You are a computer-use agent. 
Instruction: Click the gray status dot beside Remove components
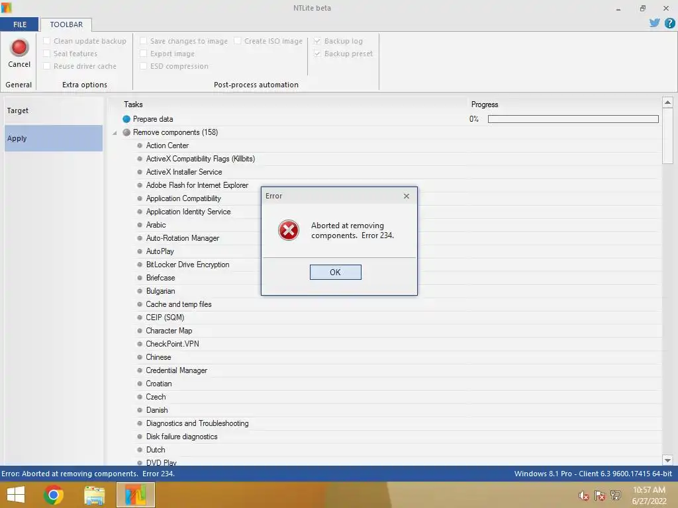pyautogui.click(x=126, y=132)
